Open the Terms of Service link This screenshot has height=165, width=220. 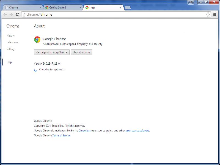[x=61, y=135]
